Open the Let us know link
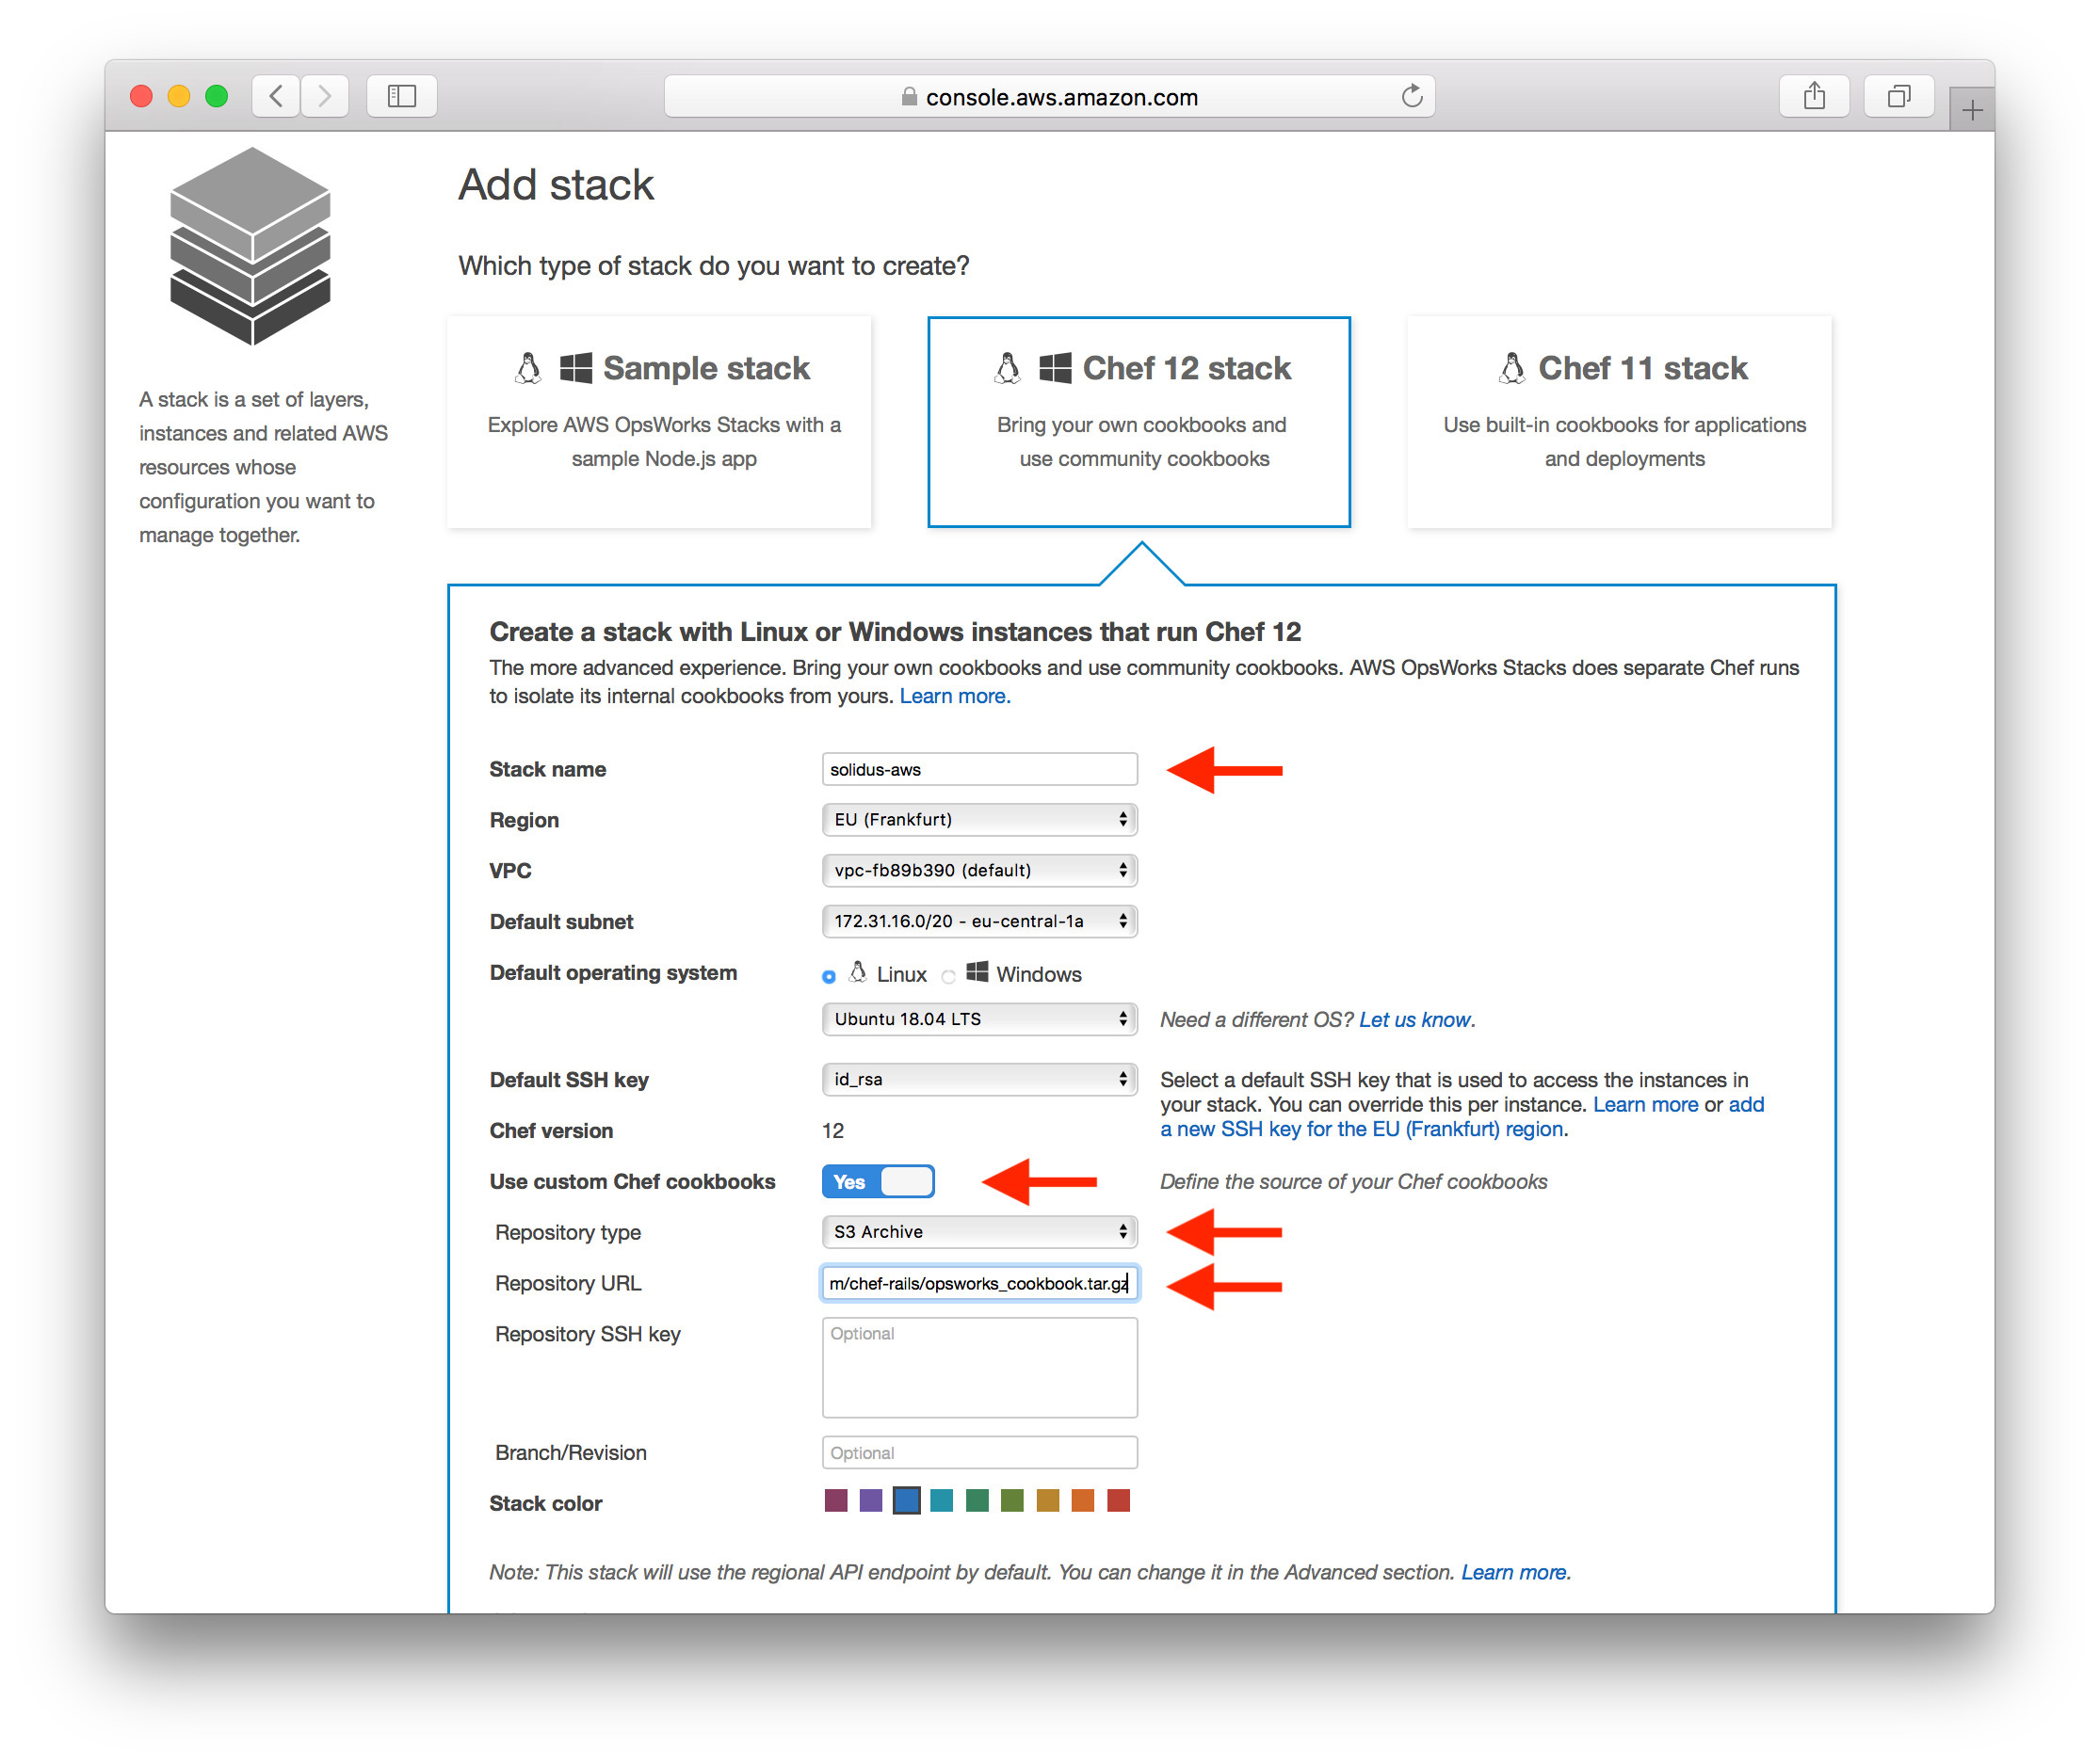Viewport: 2100px width, 1764px height. coord(1413,1019)
